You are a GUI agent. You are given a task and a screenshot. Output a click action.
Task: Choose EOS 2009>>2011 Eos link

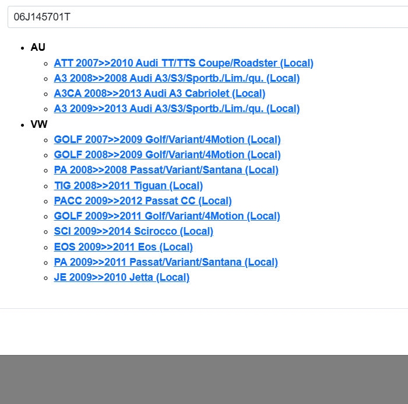pos(123,247)
